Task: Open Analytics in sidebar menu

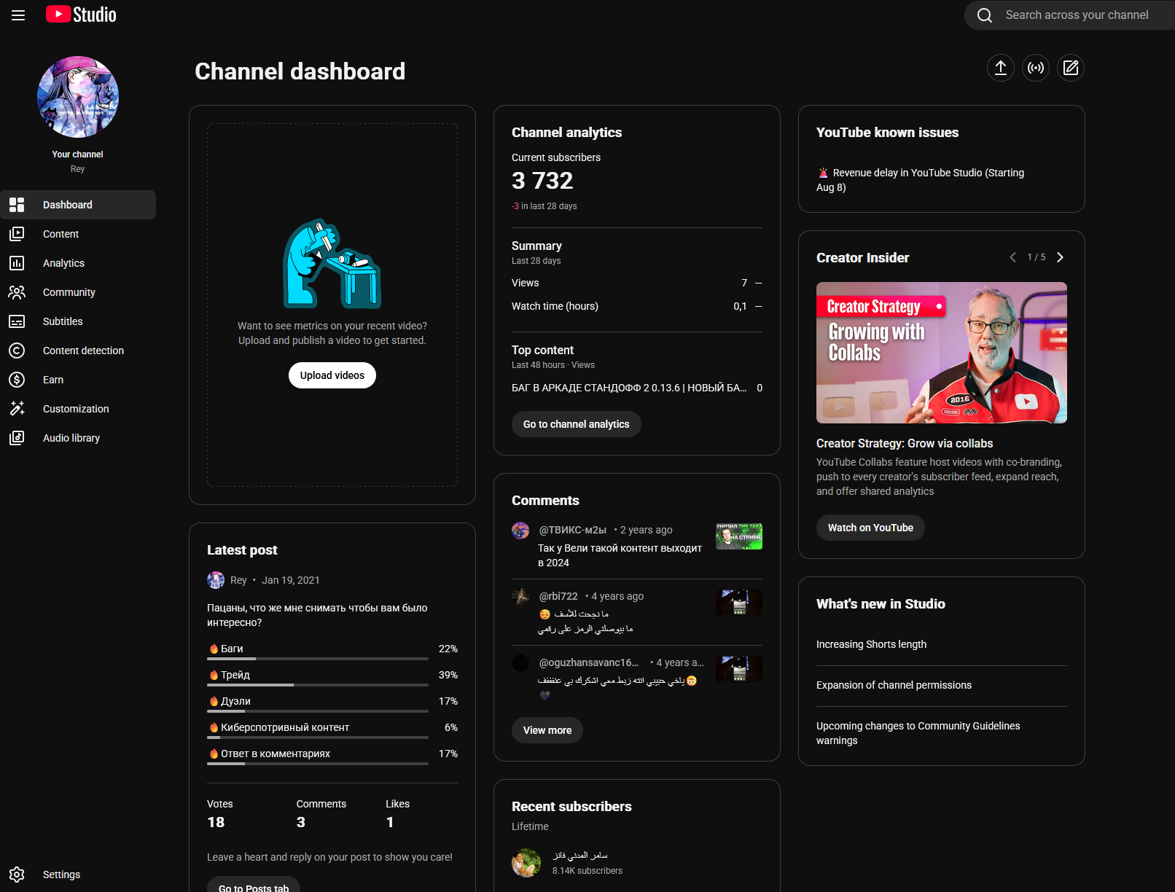Action: (x=78, y=263)
